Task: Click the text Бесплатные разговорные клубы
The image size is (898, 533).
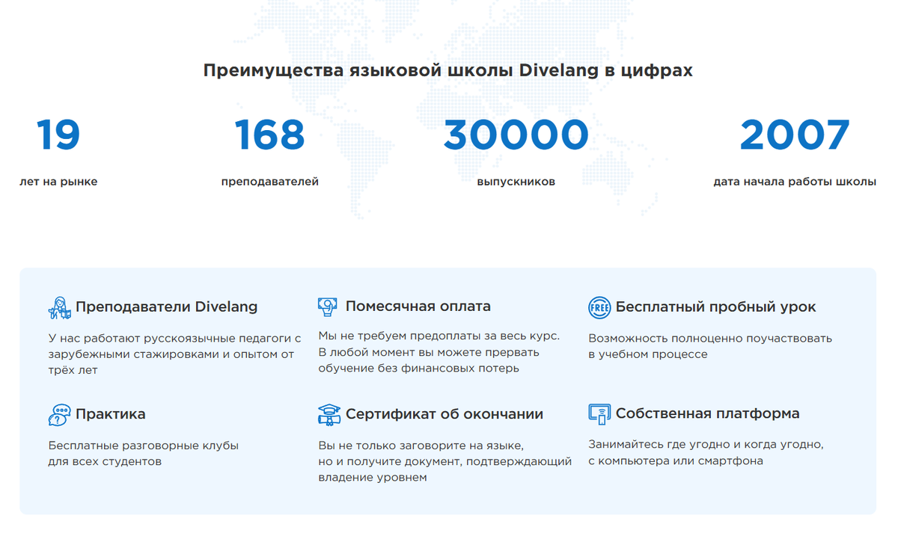Action: tap(144, 453)
